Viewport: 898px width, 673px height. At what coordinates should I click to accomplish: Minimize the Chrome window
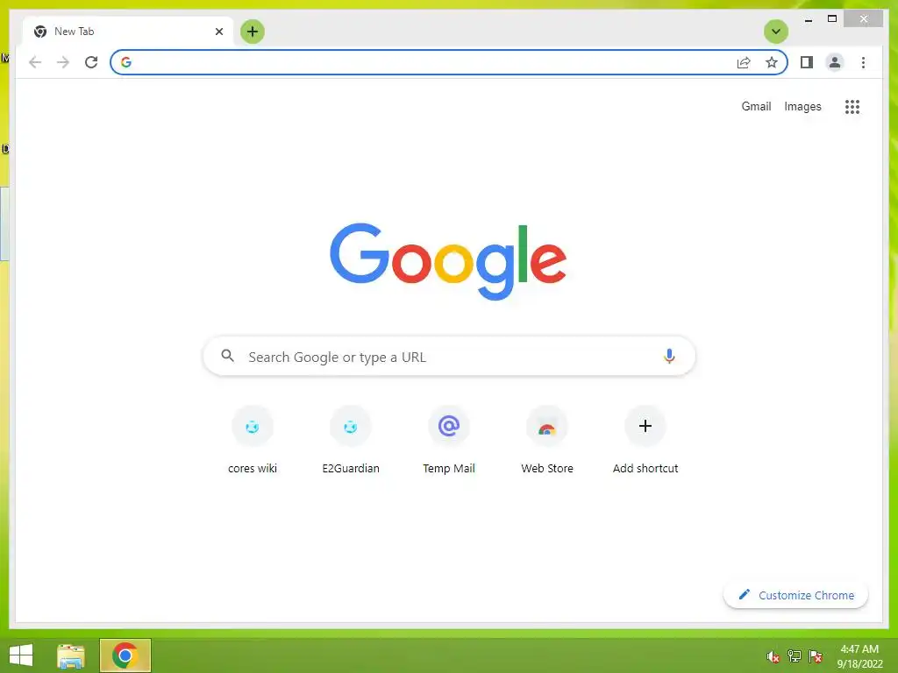click(x=808, y=19)
